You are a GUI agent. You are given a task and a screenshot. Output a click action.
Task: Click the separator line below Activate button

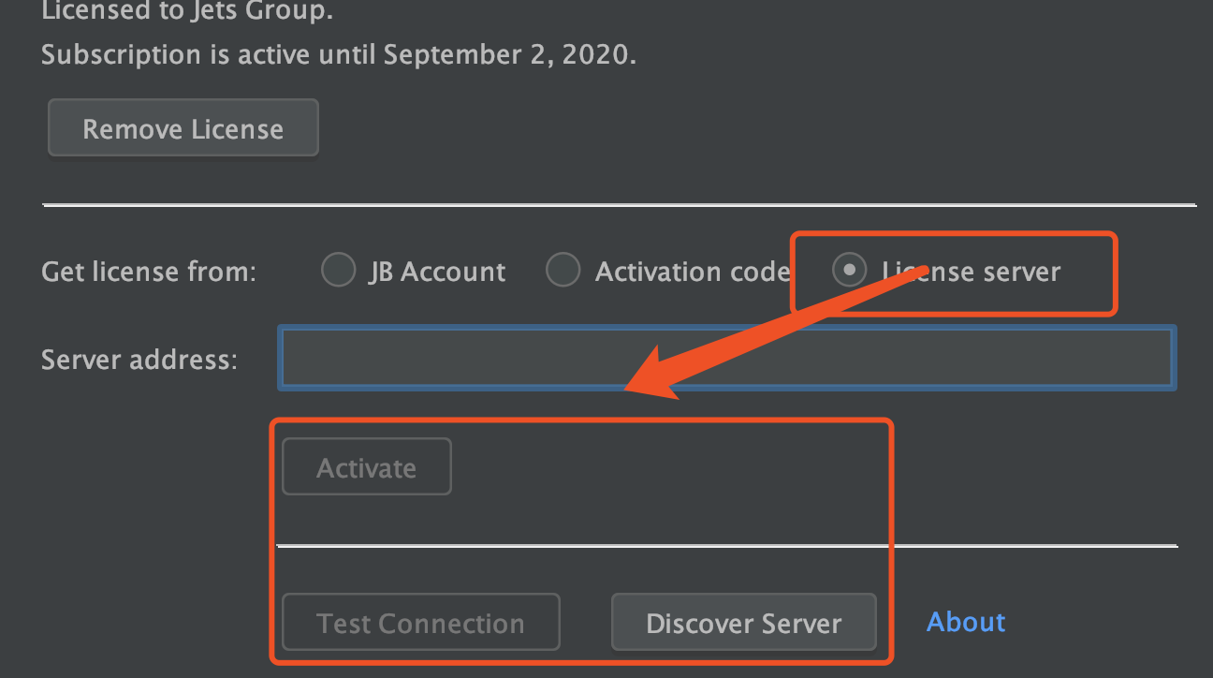727,545
